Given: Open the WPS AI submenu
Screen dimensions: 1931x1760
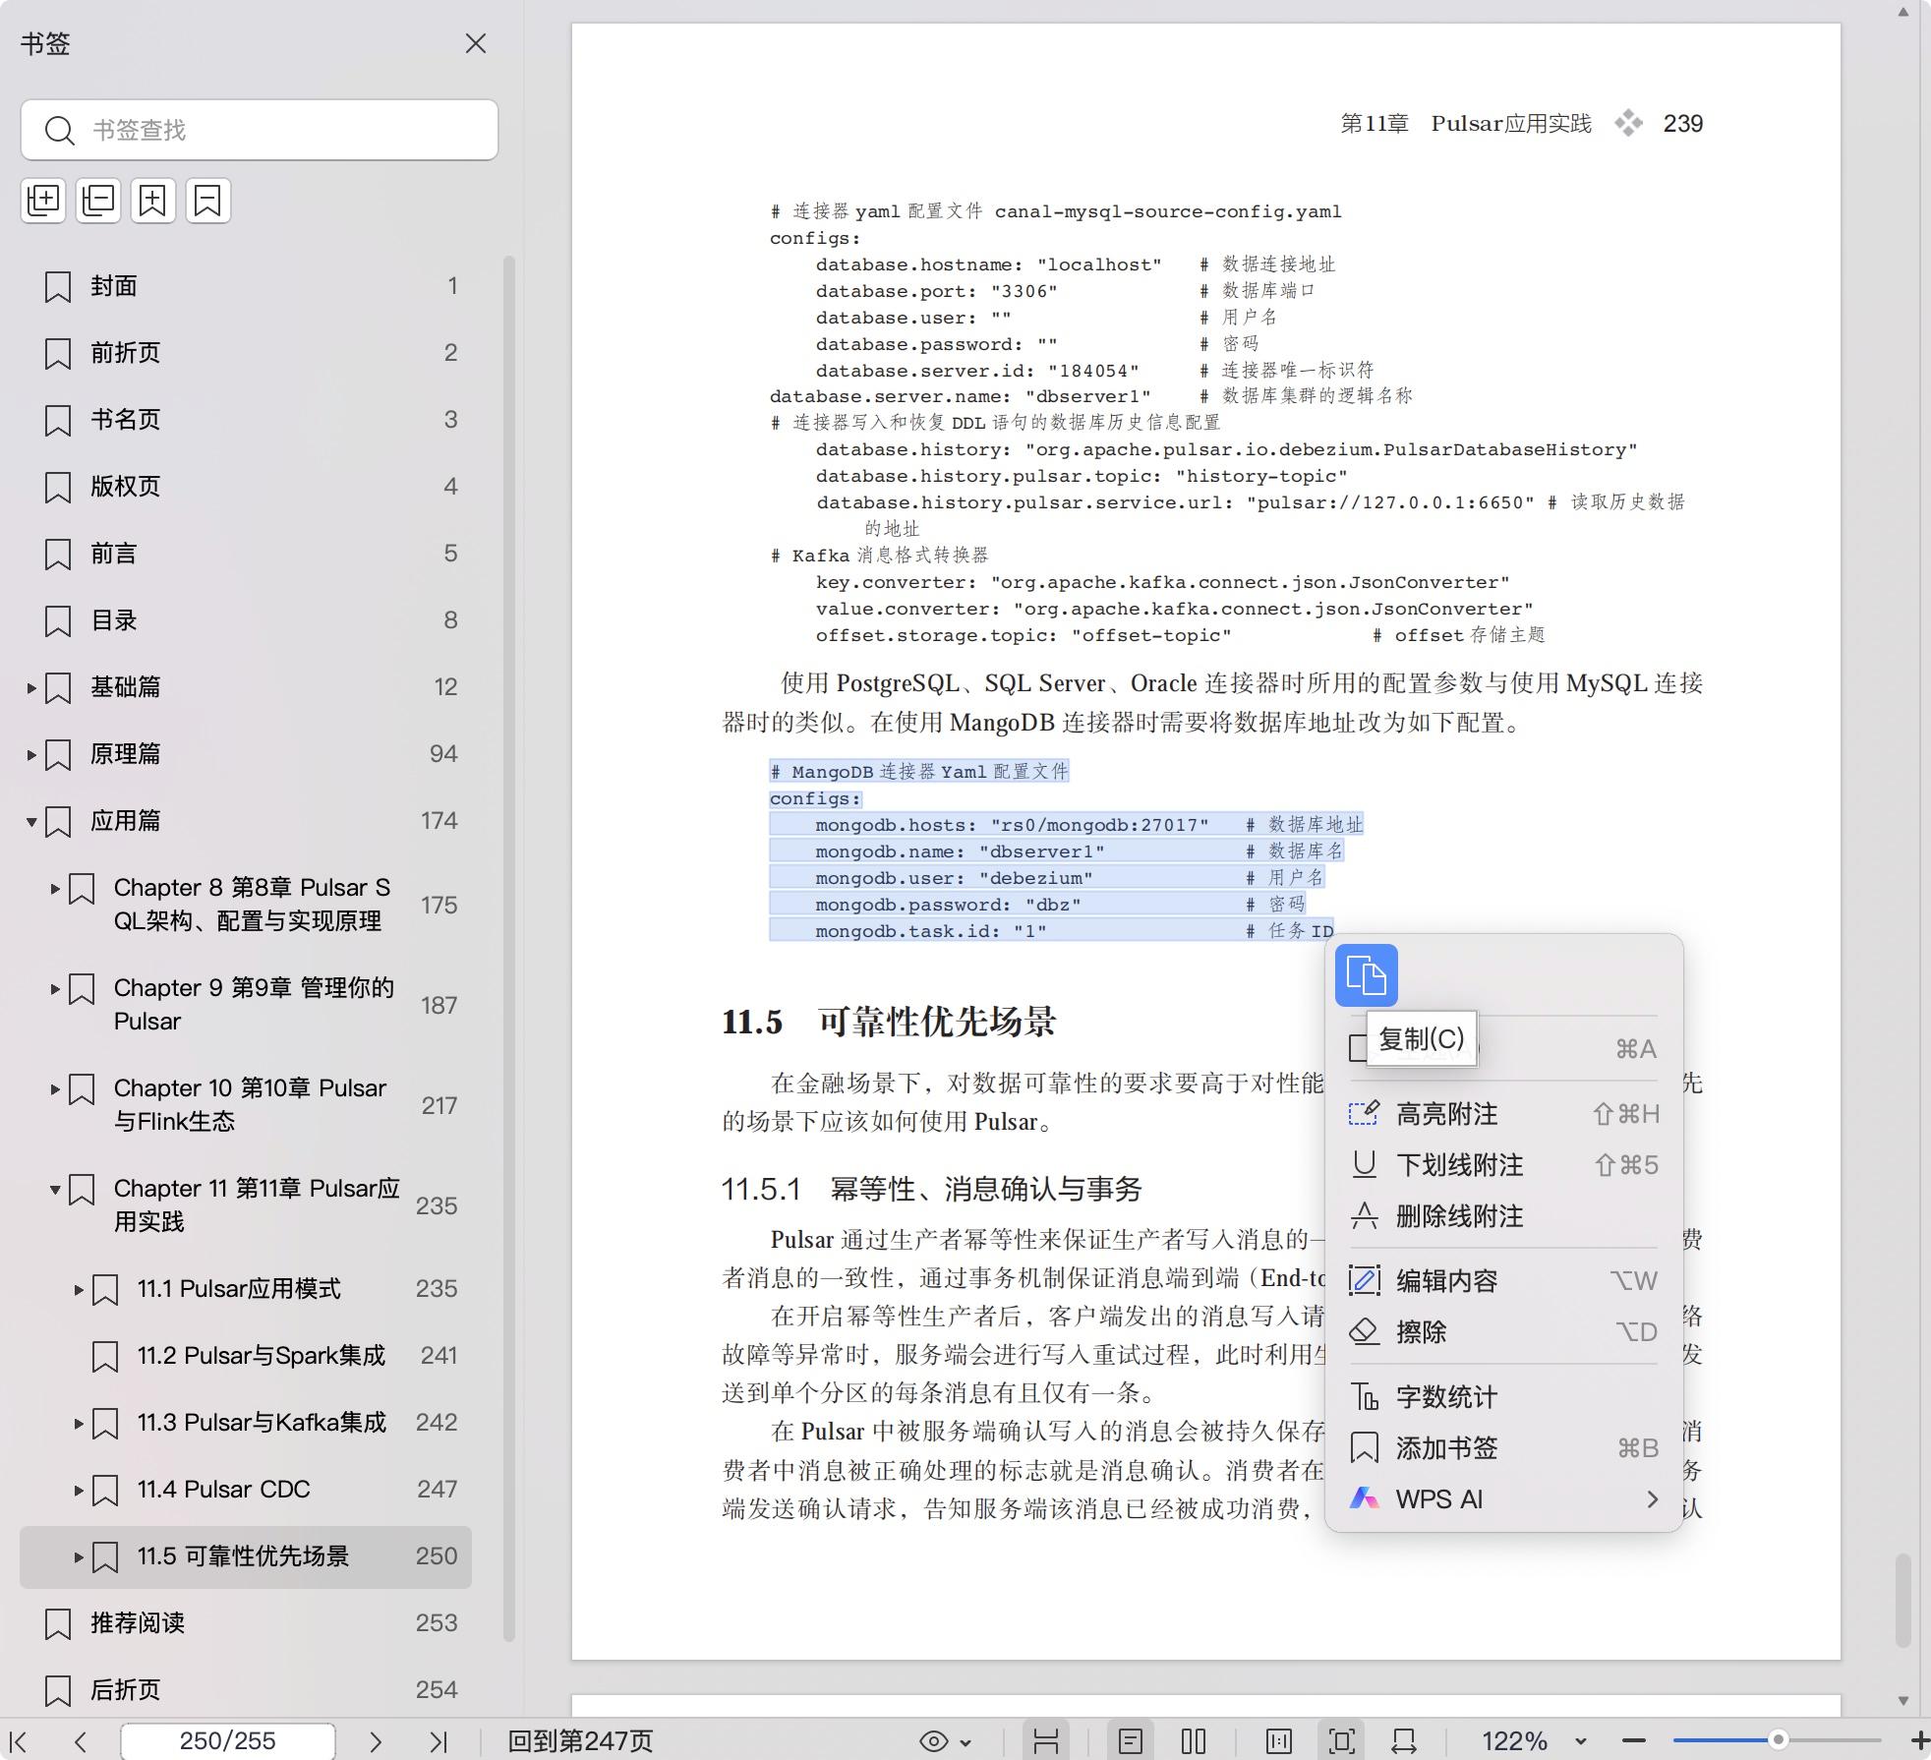Looking at the screenshot, I should coord(1503,1498).
